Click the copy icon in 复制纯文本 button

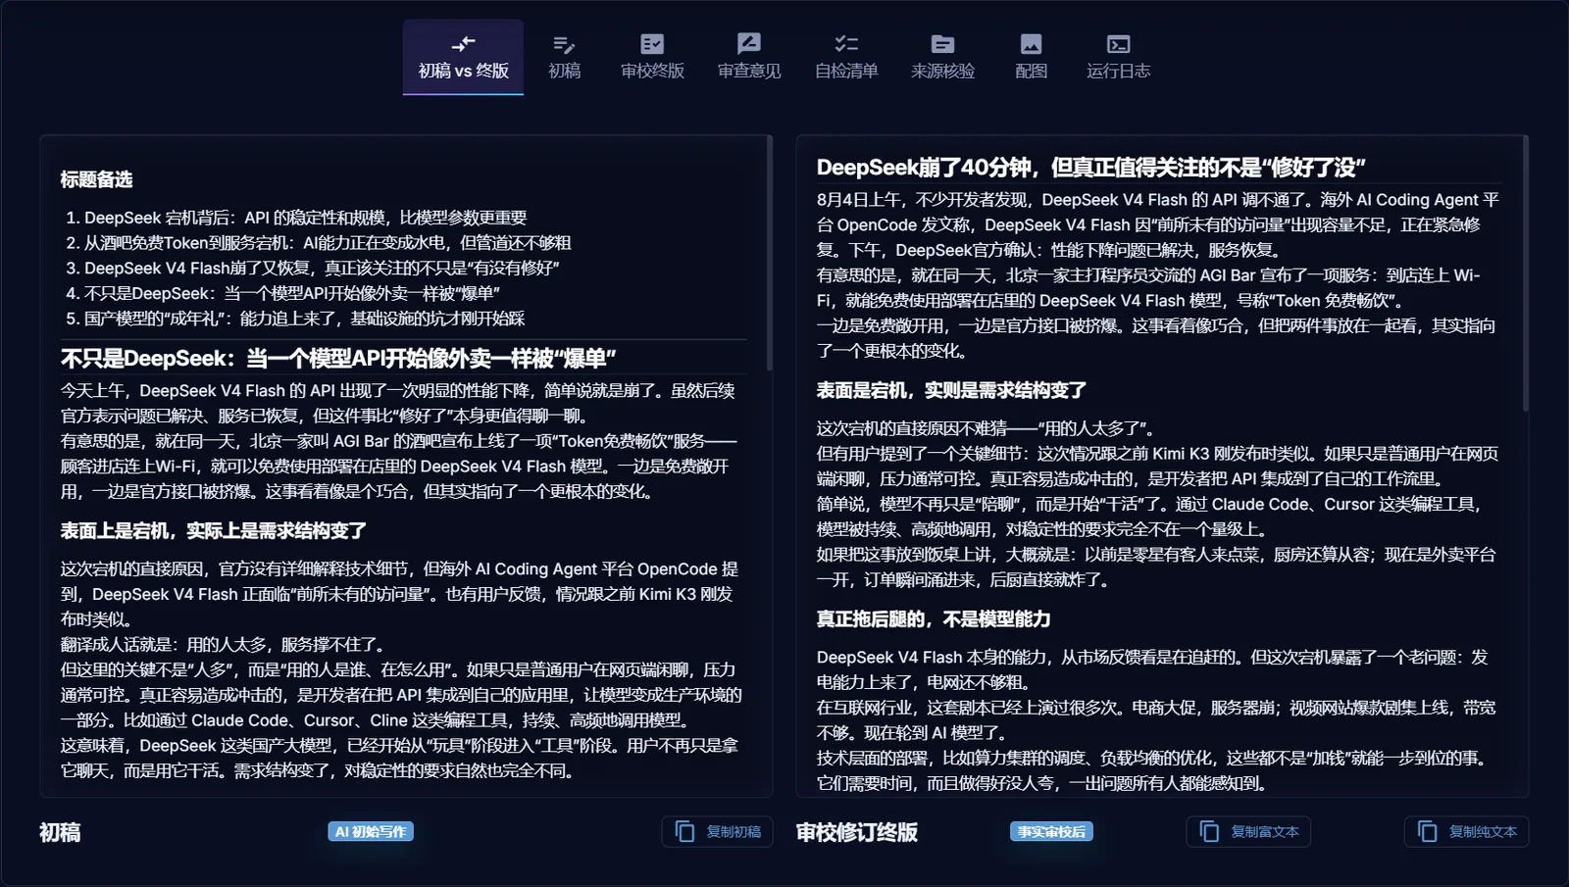(1427, 831)
